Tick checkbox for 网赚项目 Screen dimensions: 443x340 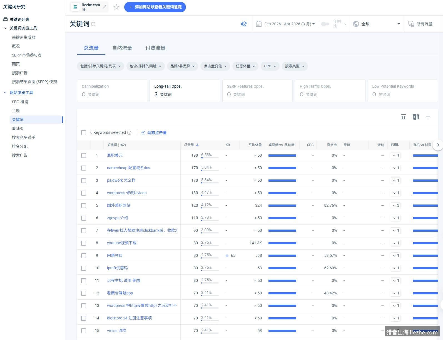[x=84, y=256]
